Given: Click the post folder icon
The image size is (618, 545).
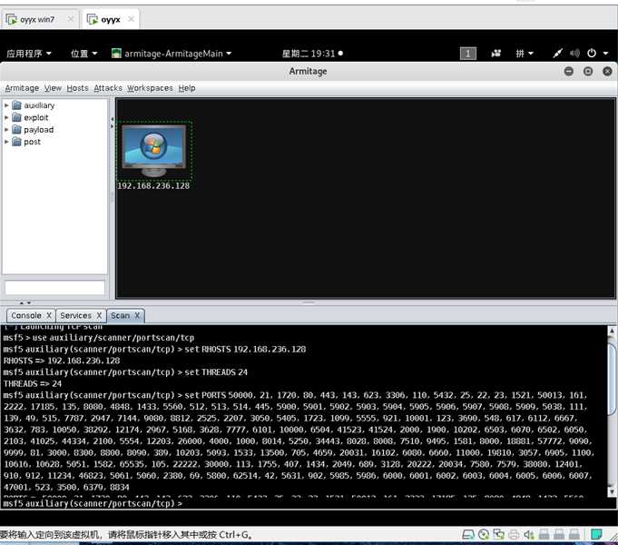Looking at the screenshot, I should tap(16, 142).
